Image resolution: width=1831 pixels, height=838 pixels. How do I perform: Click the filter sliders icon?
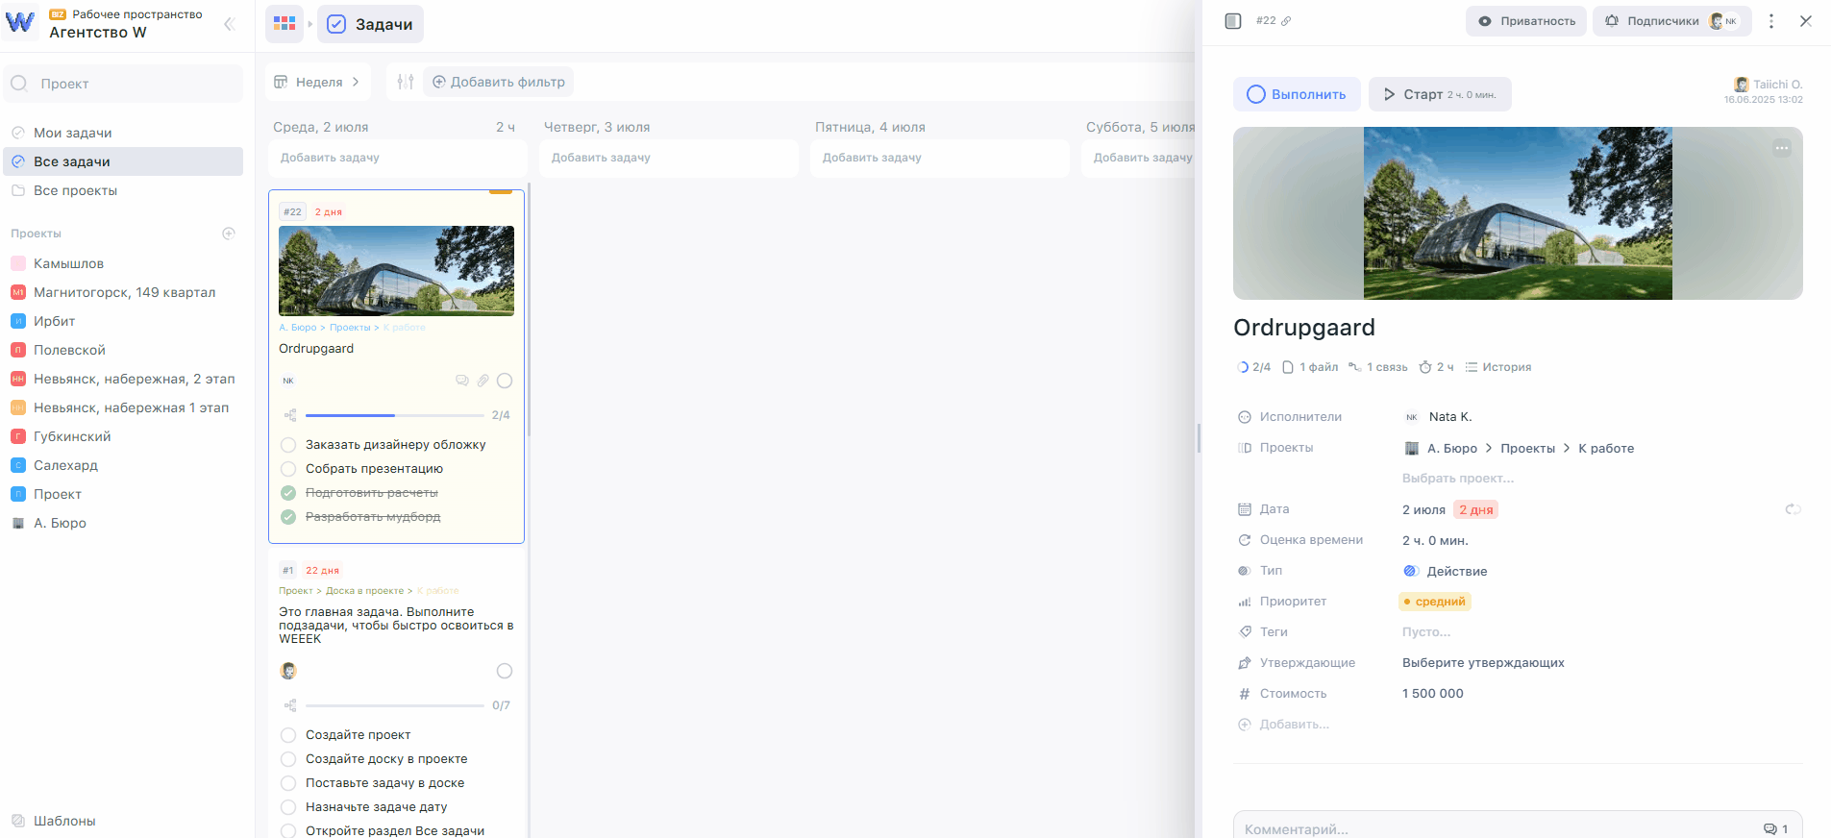click(406, 82)
